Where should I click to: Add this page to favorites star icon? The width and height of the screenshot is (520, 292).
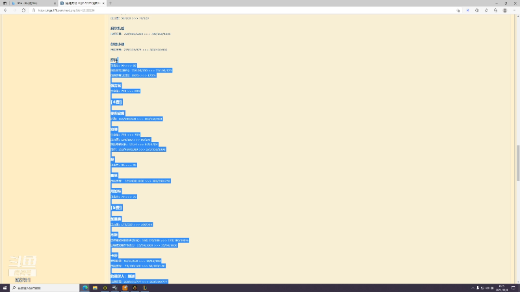[x=458, y=10]
